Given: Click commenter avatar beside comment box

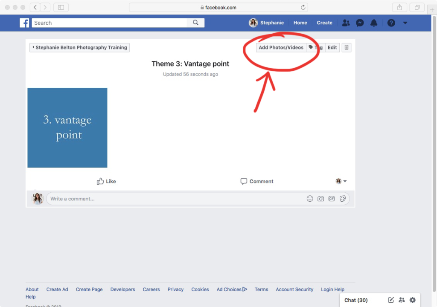Looking at the screenshot, I should (x=38, y=199).
